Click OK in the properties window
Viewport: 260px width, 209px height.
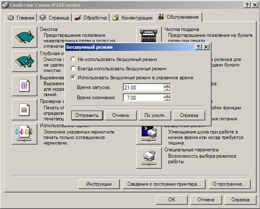[172, 199]
